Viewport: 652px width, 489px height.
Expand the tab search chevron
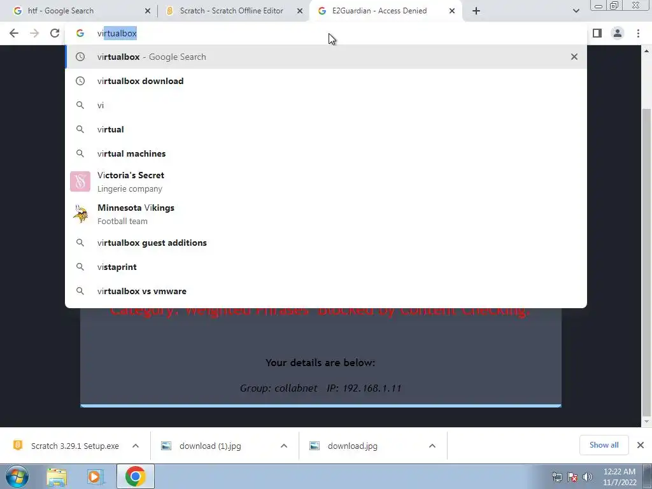click(576, 11)
